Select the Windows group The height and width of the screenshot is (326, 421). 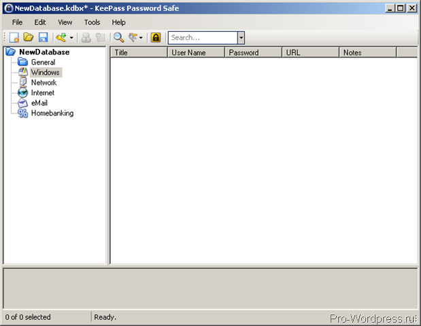coord(46,73)
